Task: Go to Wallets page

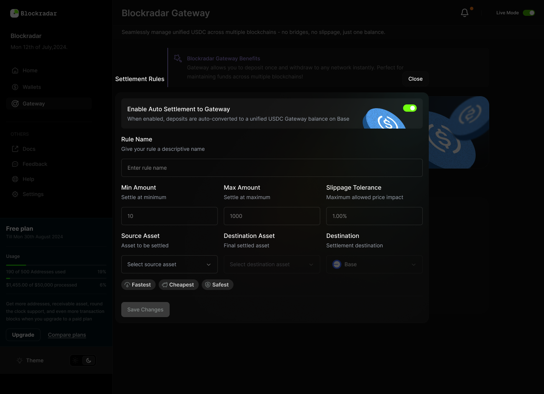Action: coord(49,87)
